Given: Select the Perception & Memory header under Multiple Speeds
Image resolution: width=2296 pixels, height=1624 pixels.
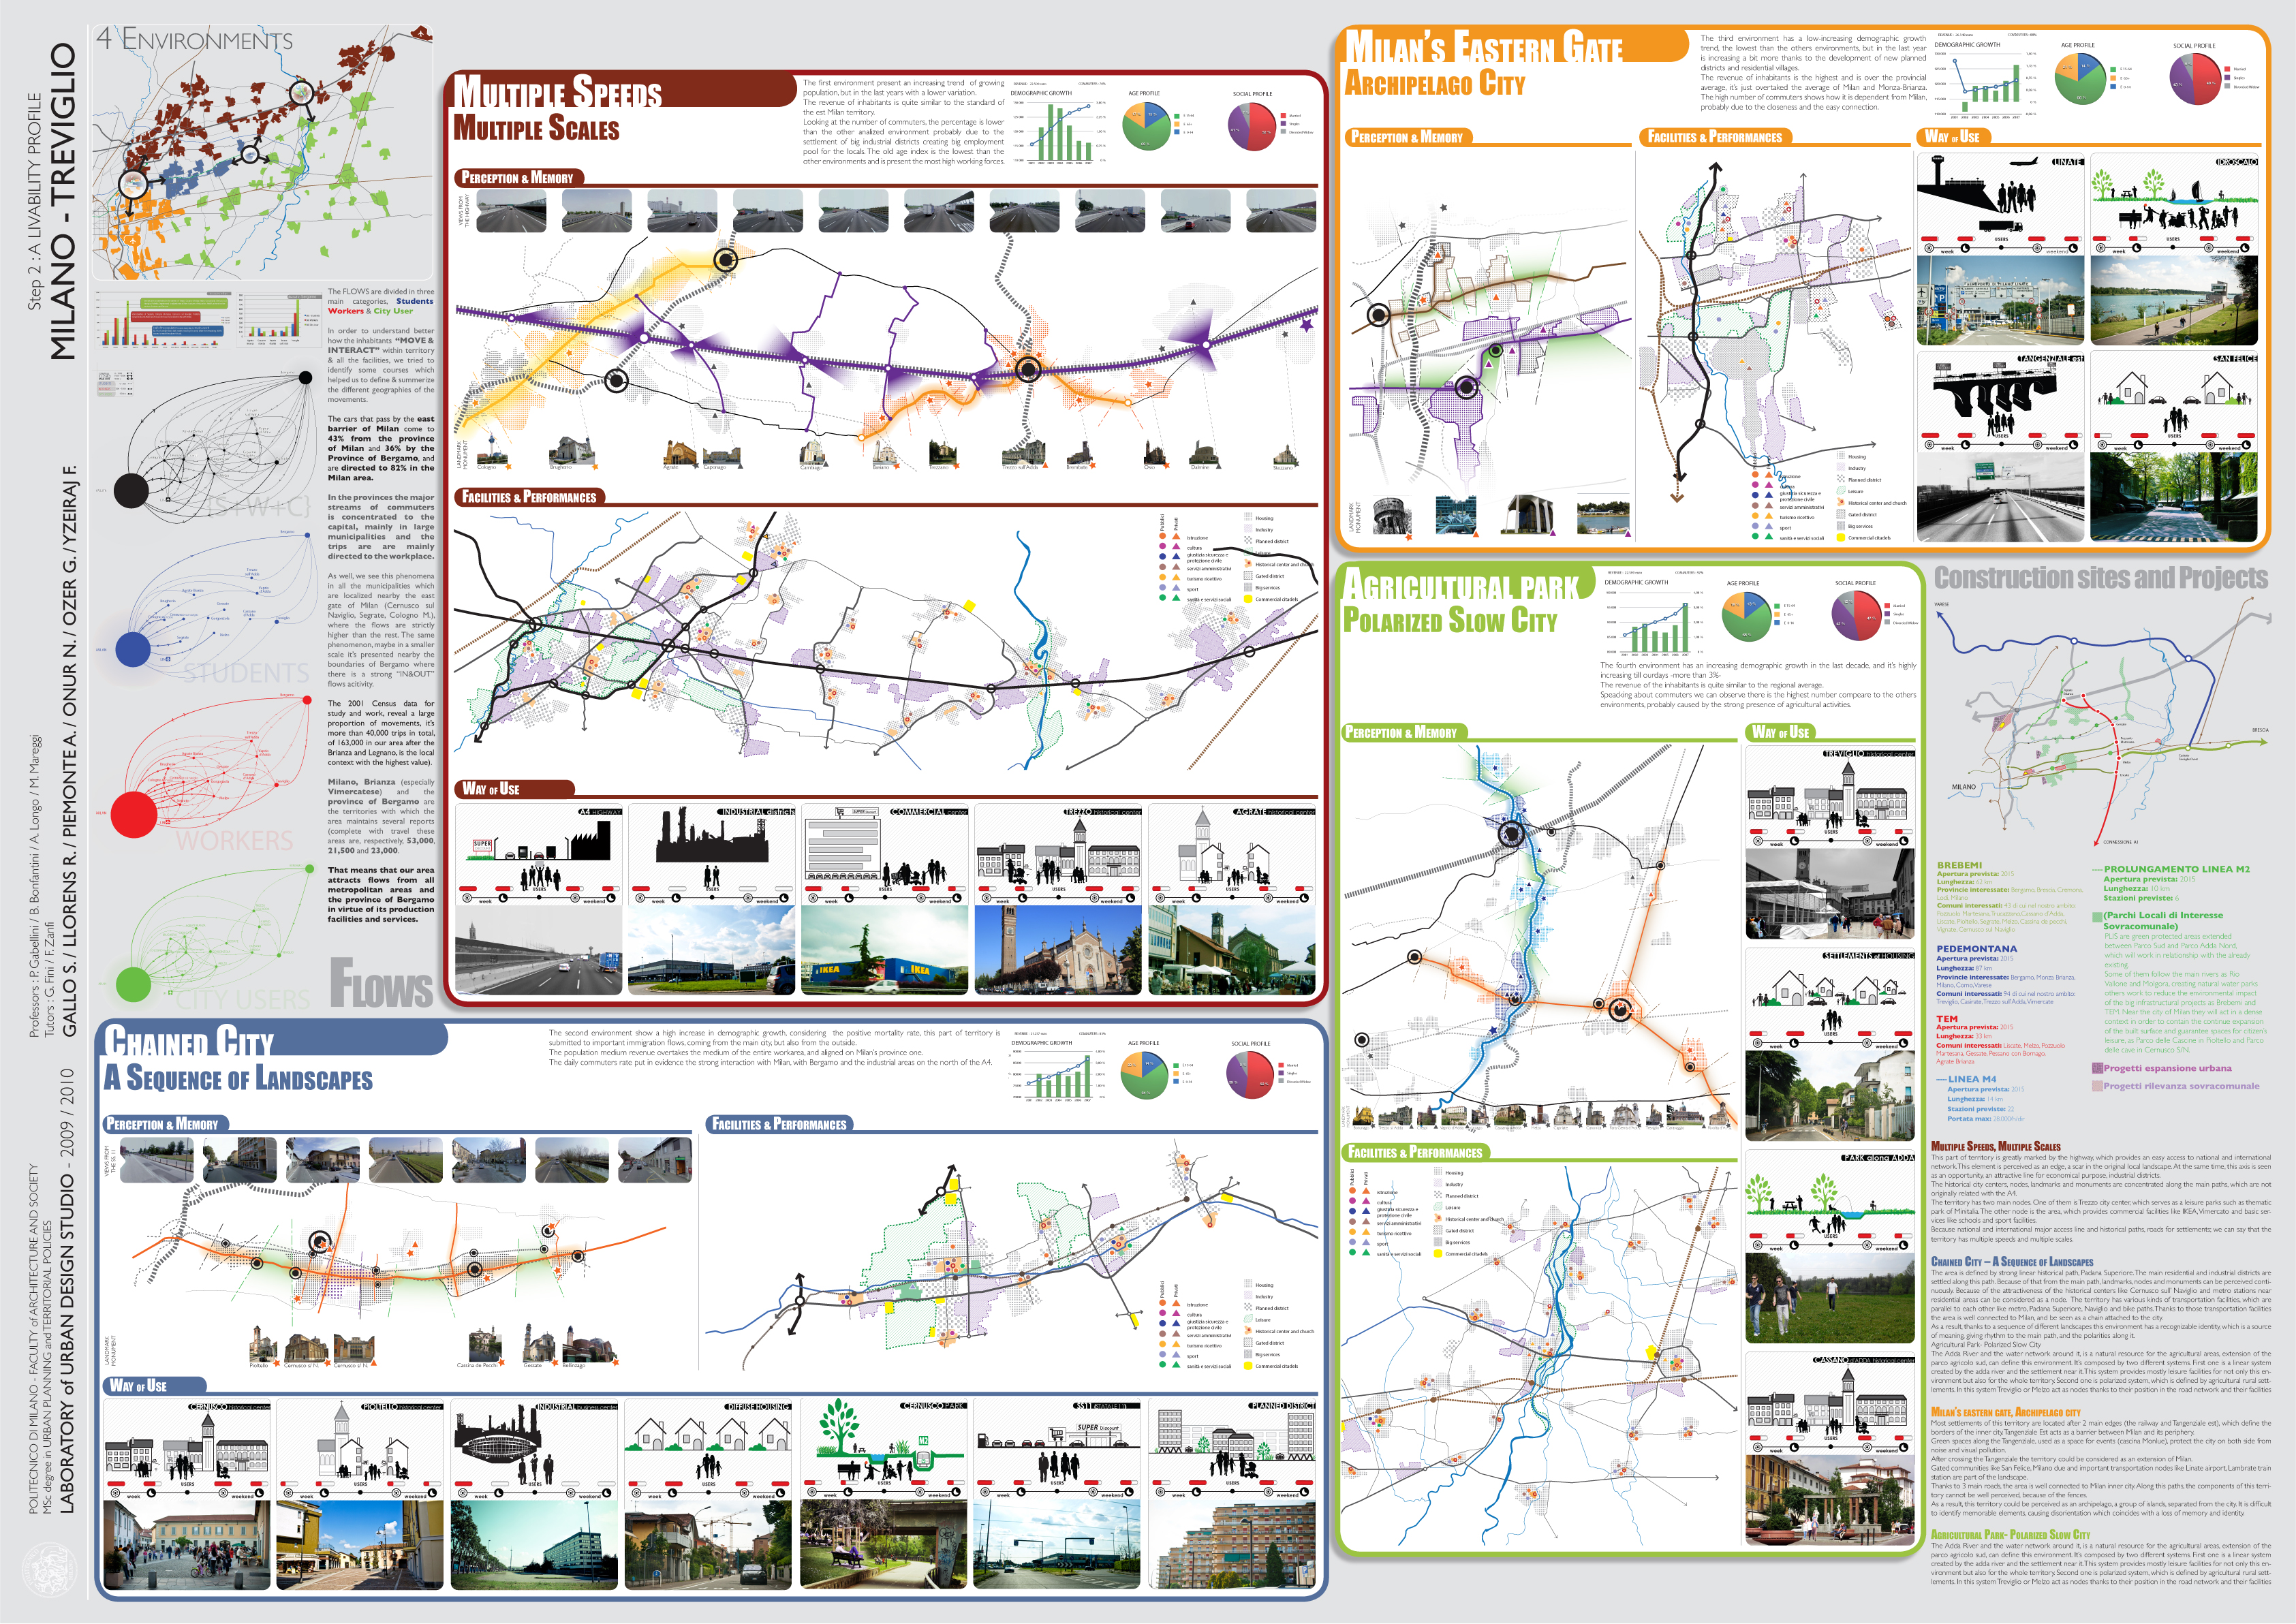Looking at the screenshot, I should 517,178.
